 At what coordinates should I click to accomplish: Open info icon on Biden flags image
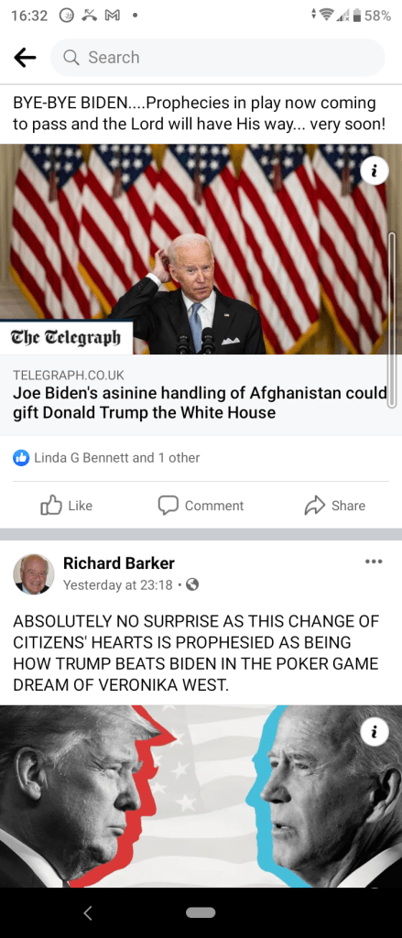tap(375, 171)
